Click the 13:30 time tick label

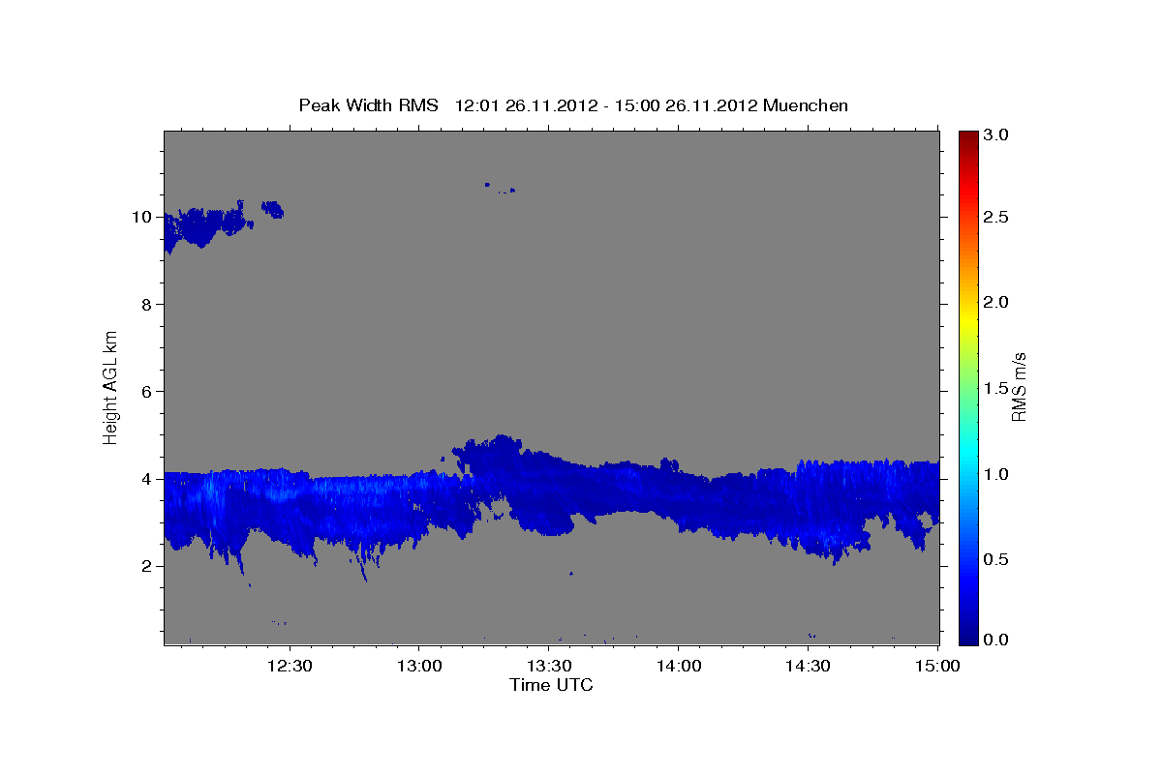(548, 666)
